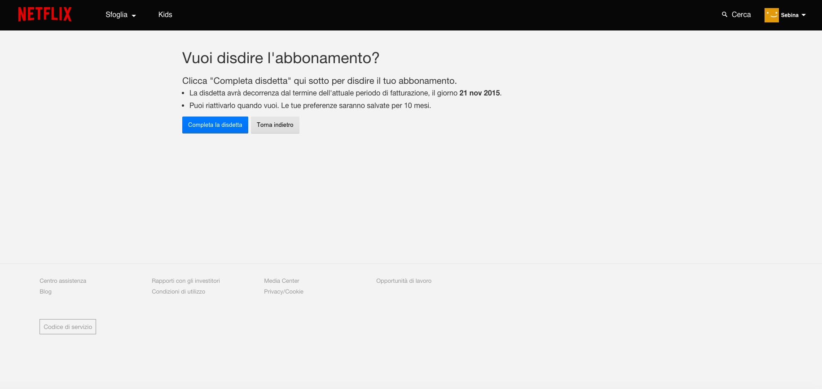Expand the profile menu caret arrow

[804, 15]
